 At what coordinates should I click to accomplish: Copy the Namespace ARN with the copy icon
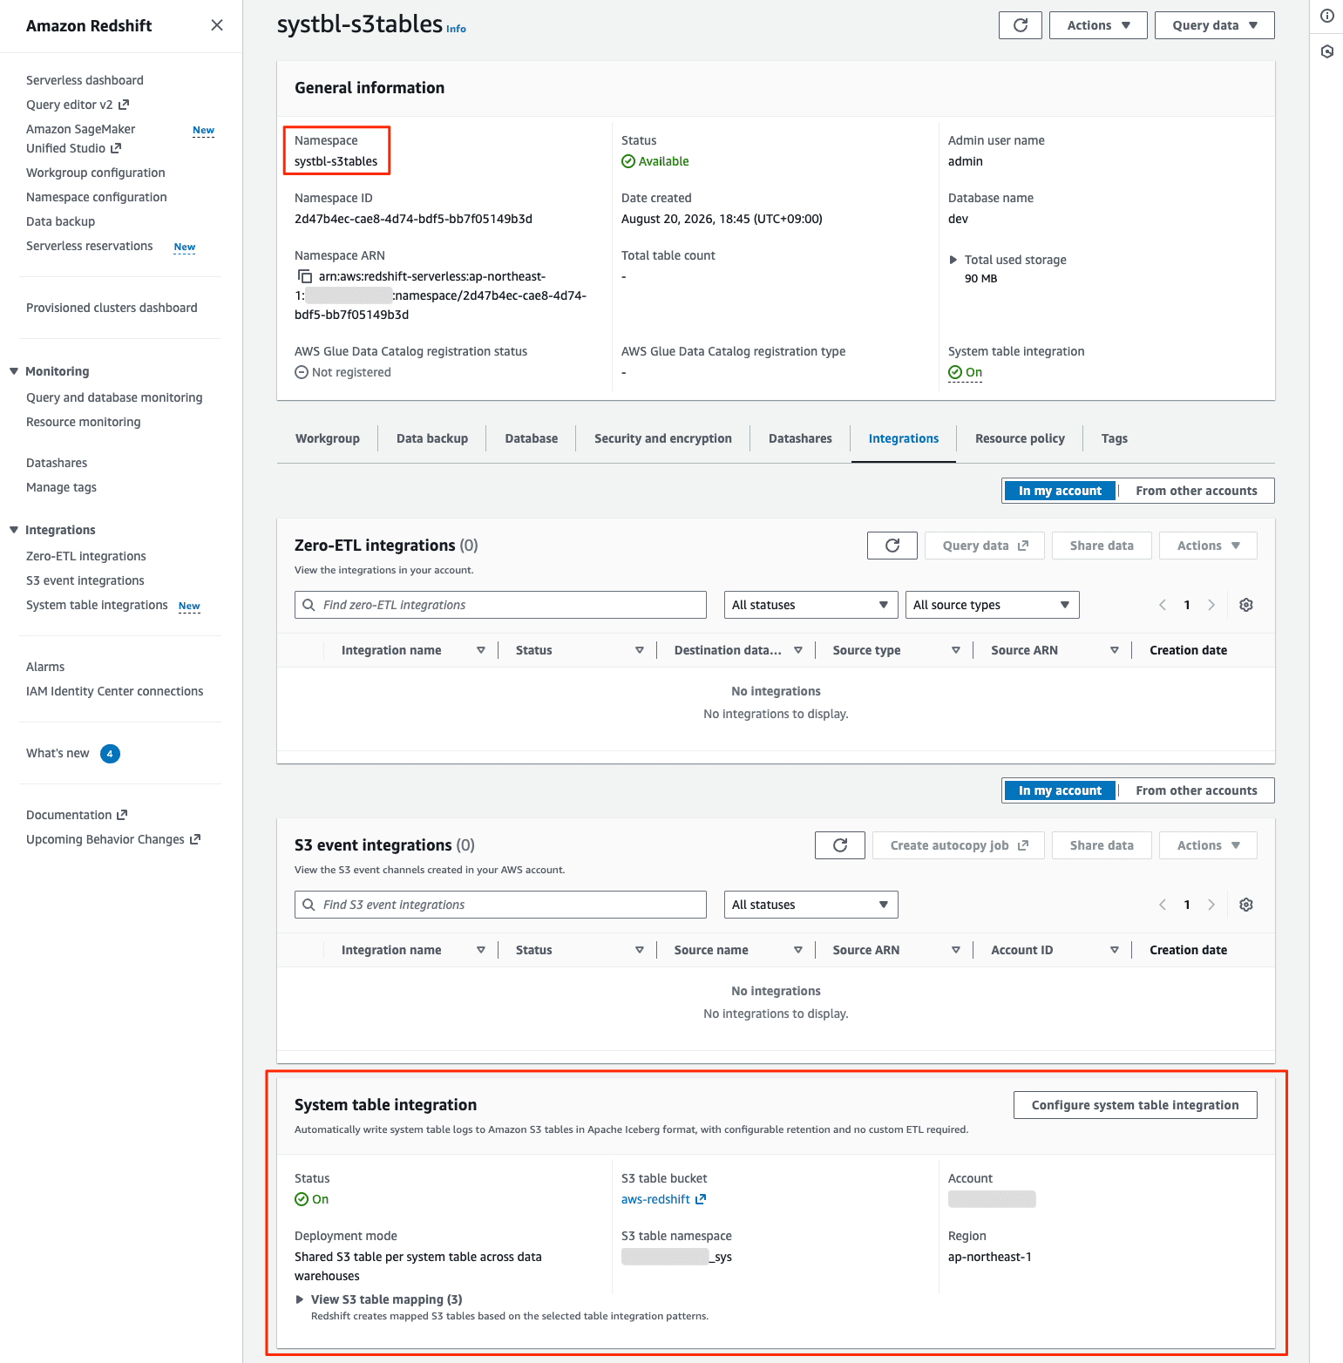pyautogui.click(x=305, y=276)
